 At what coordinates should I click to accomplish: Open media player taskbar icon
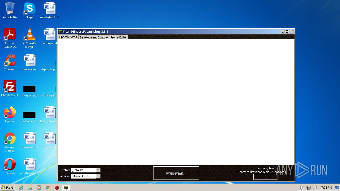pos(39,188)
